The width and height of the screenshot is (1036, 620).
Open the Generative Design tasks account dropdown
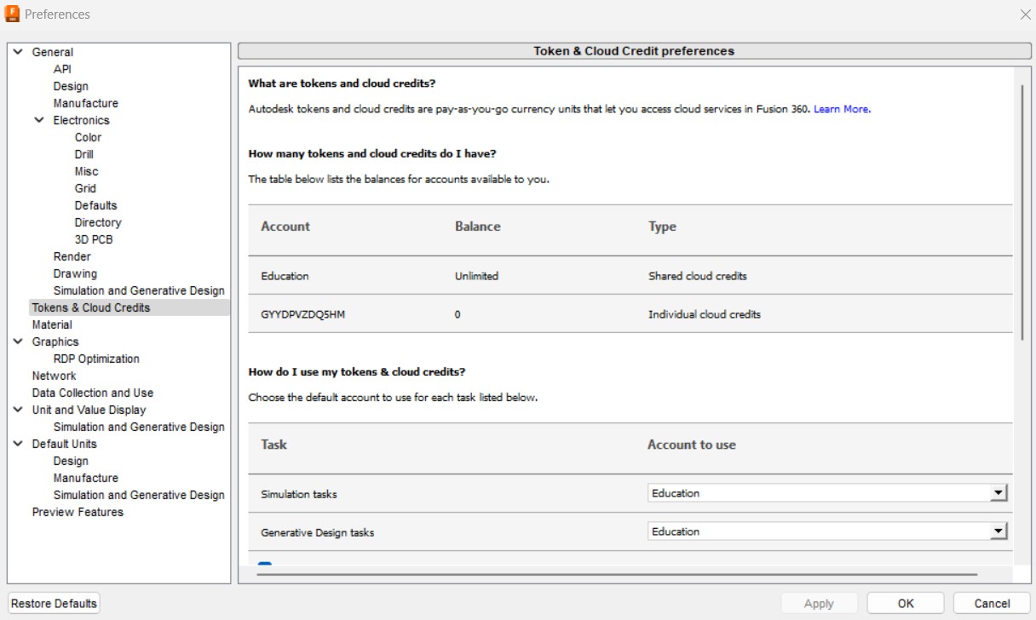999,531
